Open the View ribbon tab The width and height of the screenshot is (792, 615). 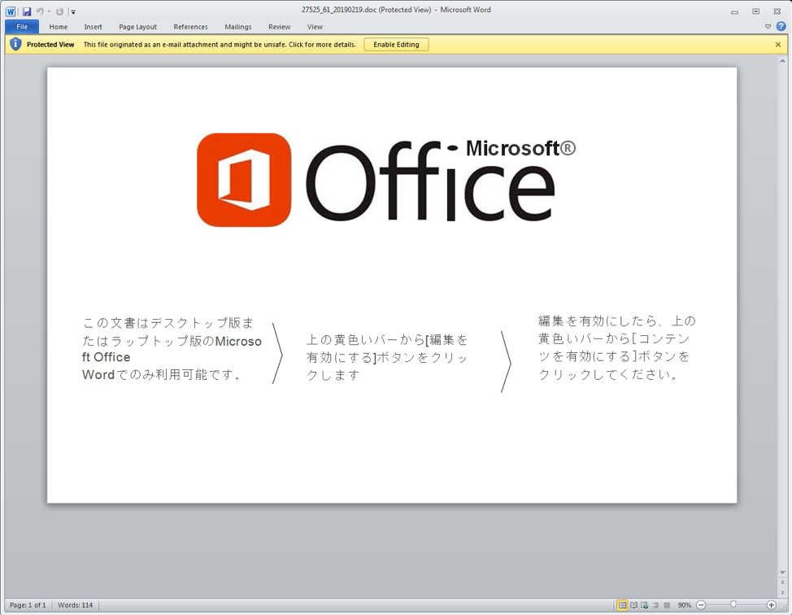(315, 27)
